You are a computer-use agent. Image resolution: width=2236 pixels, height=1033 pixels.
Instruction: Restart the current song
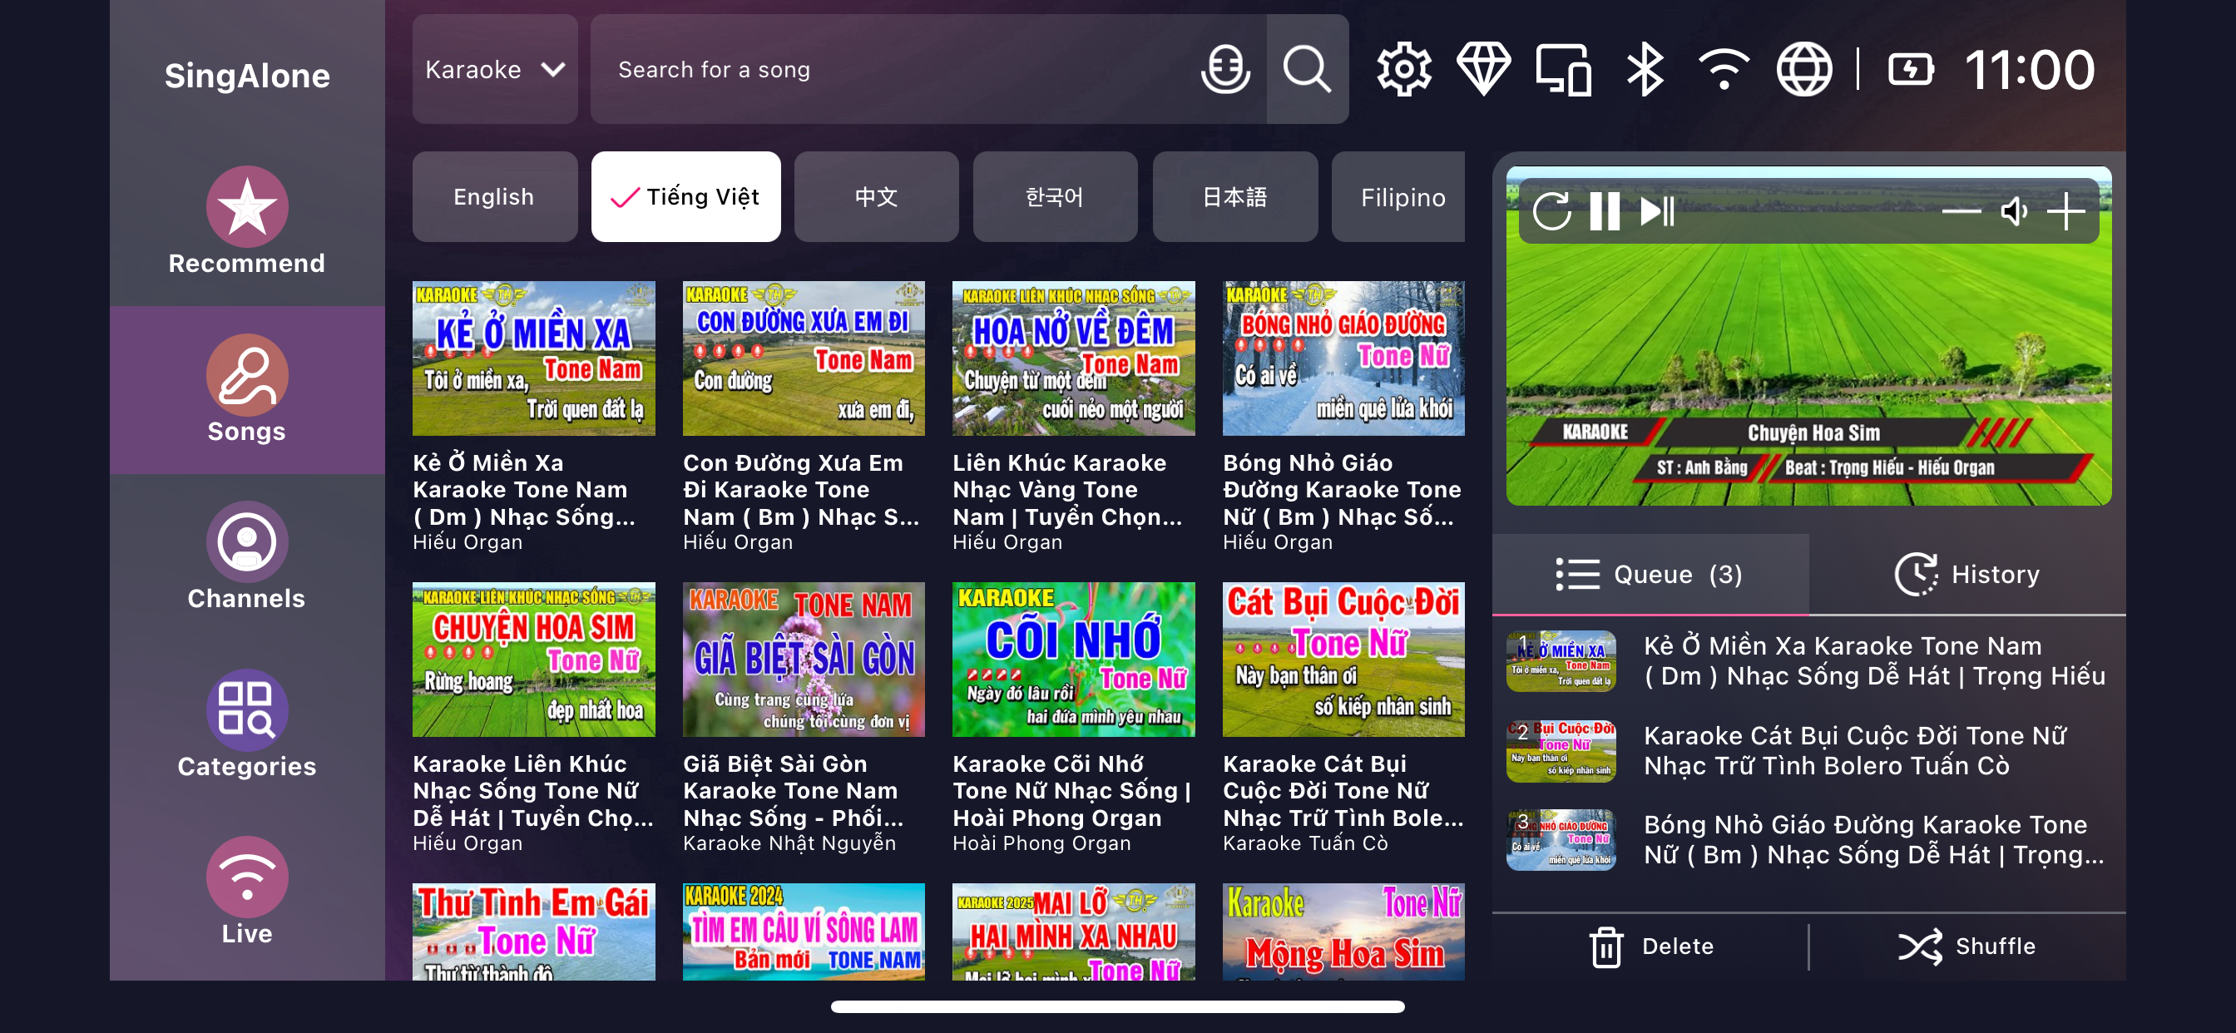(1552, 211)
